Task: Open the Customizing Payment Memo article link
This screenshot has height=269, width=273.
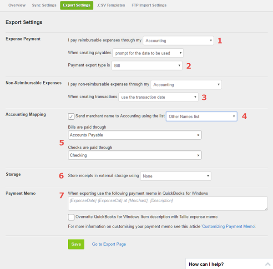Action: 229,226
